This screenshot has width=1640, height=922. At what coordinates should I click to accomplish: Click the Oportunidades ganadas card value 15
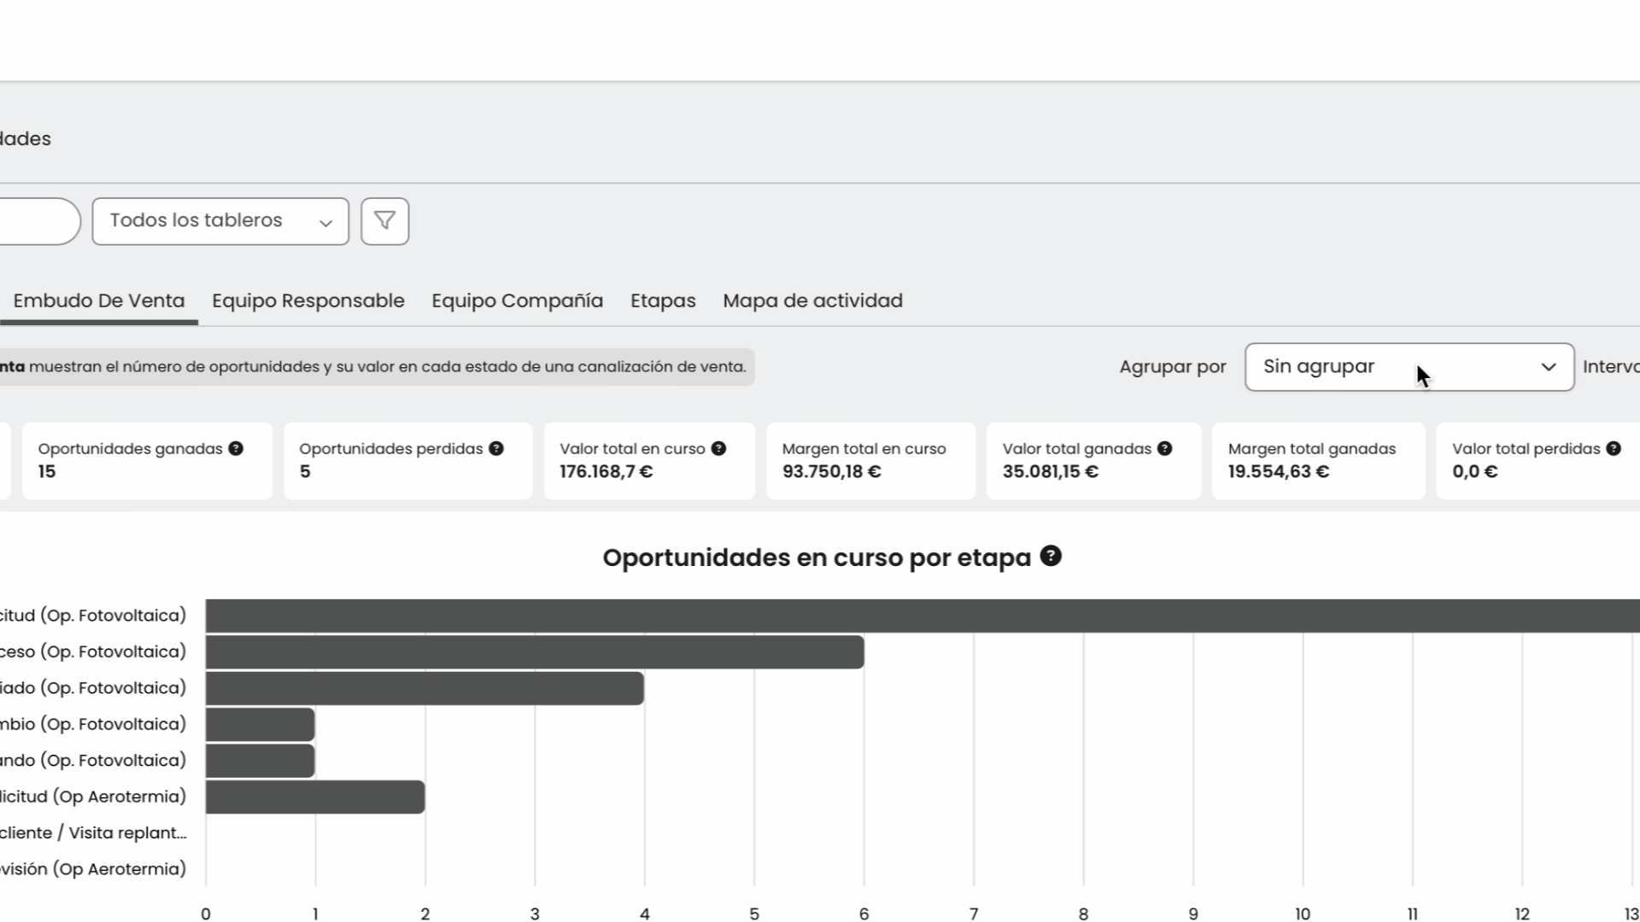click(x=47, y=471)
